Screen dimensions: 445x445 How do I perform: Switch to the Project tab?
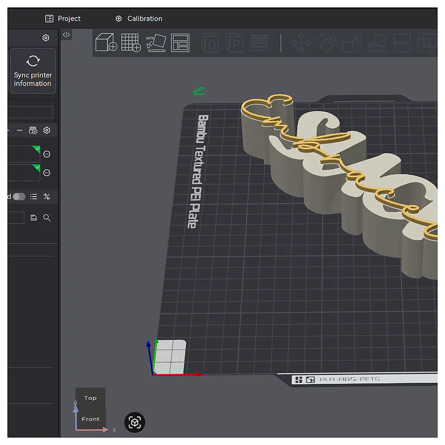click(63, 19)
